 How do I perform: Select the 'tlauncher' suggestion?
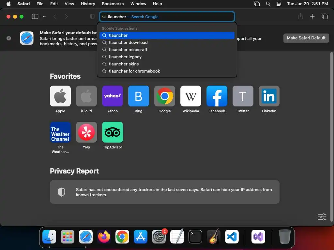[x=167, y=35]
